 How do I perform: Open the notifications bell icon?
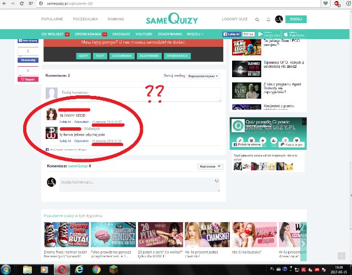click(268, 19)
